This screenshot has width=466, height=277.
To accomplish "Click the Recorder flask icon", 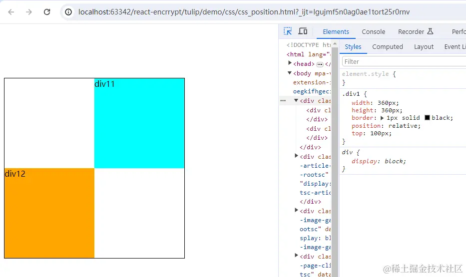I will [x=430, y=31].
